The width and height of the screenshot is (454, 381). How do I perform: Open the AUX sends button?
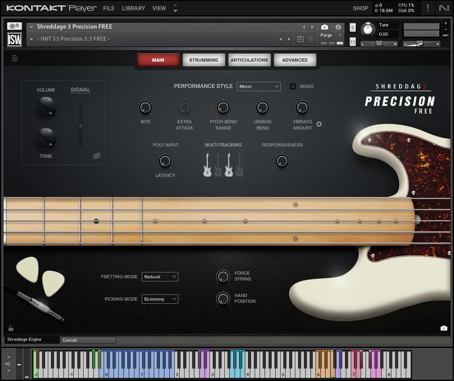click(x=446, y=35)
